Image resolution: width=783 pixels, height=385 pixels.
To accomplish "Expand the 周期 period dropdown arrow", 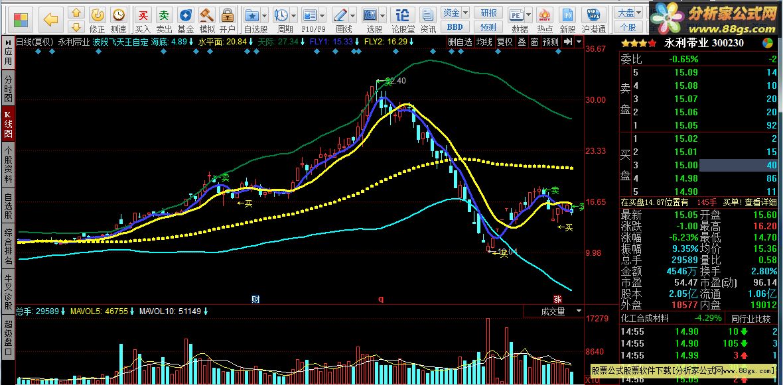I will tap(294, 14).
